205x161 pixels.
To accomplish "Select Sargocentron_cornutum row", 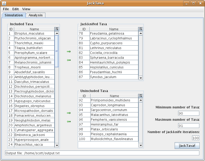I will (x=108, y=110).
